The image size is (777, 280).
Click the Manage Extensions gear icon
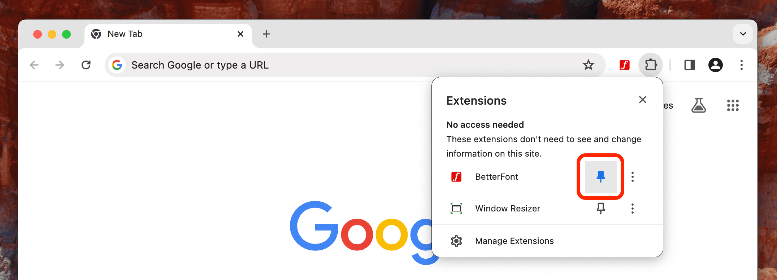click(x=456, y=241)
